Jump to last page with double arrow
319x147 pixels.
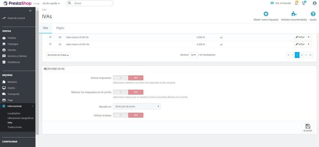[x=311, y=55]
